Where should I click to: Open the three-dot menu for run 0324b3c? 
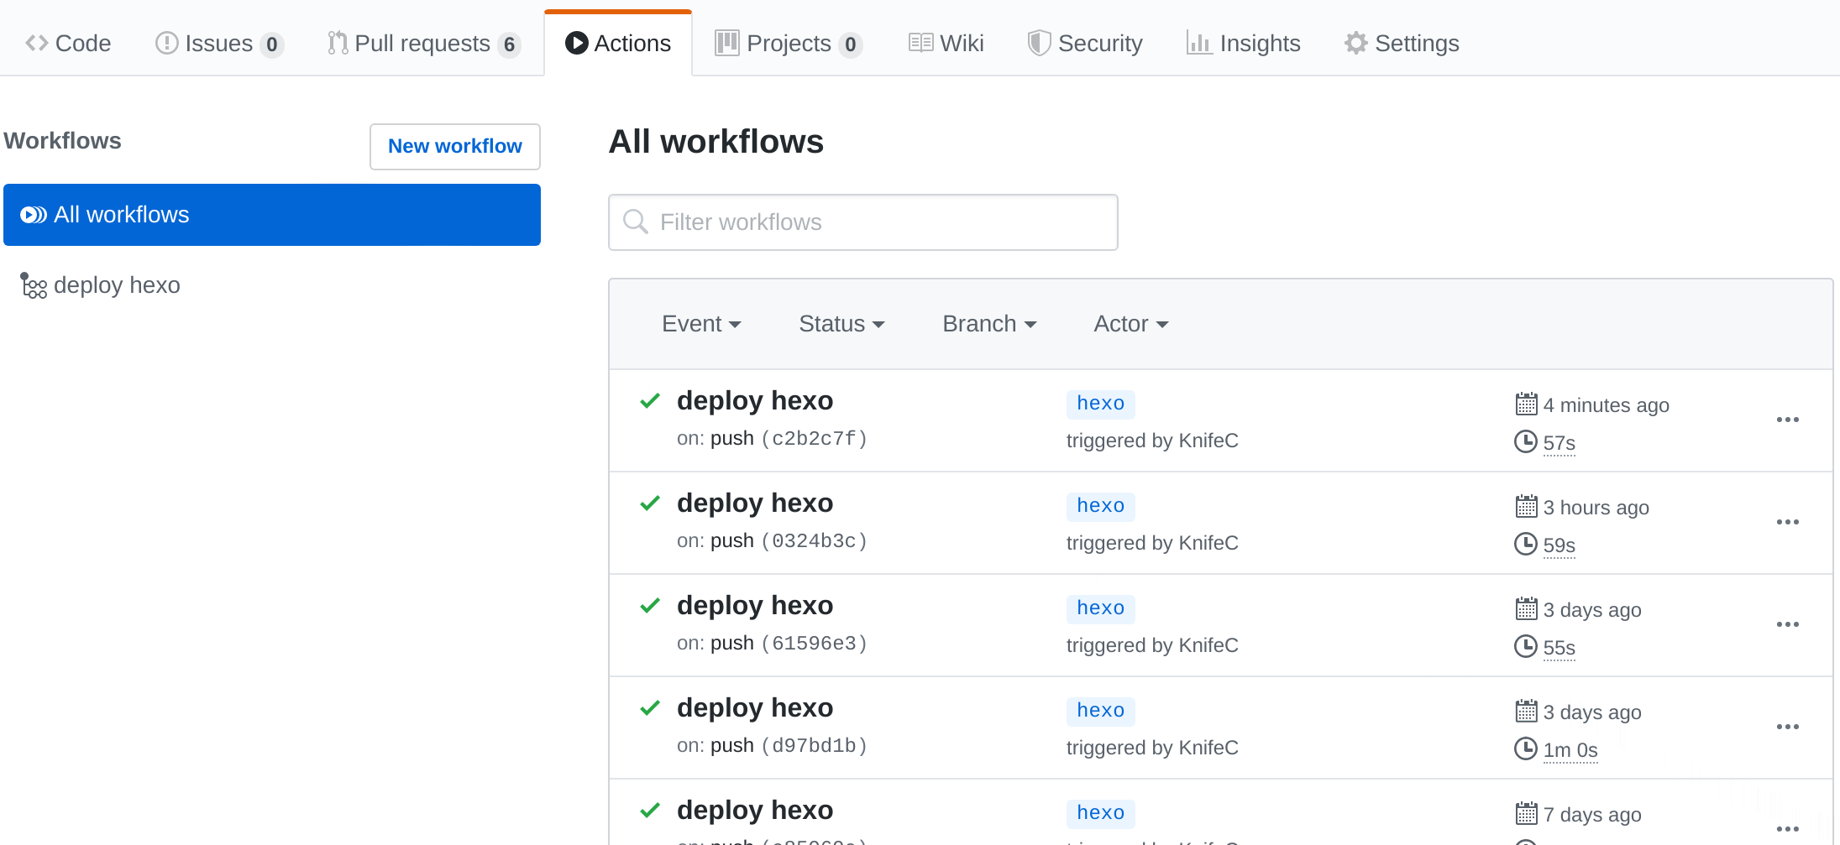(x=1787, y=522)
